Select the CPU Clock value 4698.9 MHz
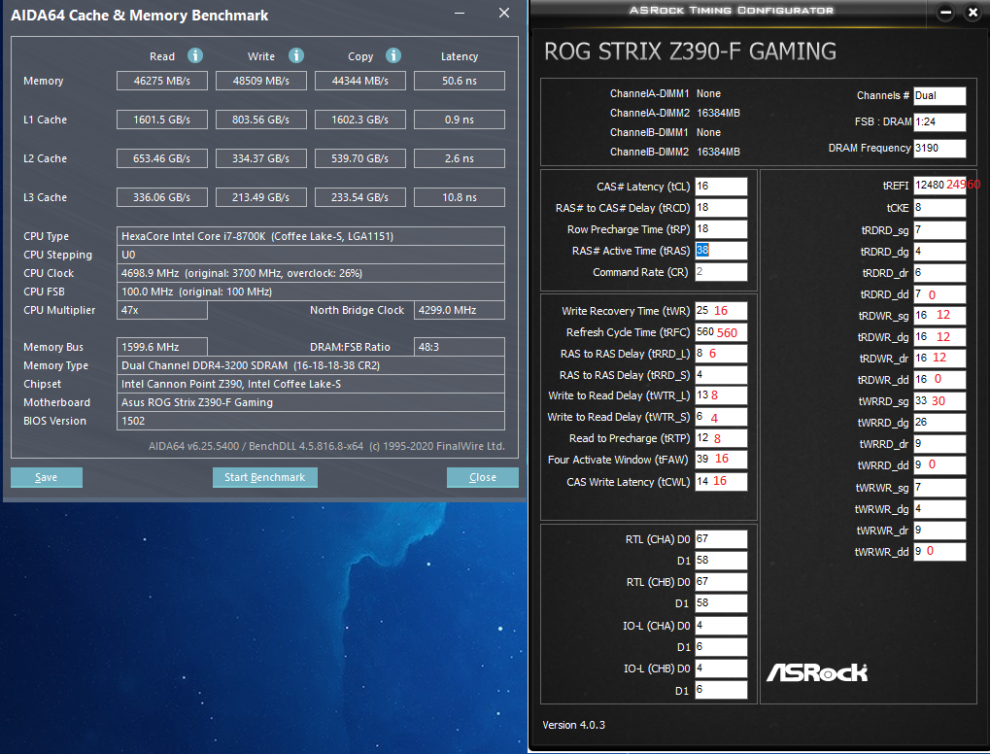 coord(311,273)
